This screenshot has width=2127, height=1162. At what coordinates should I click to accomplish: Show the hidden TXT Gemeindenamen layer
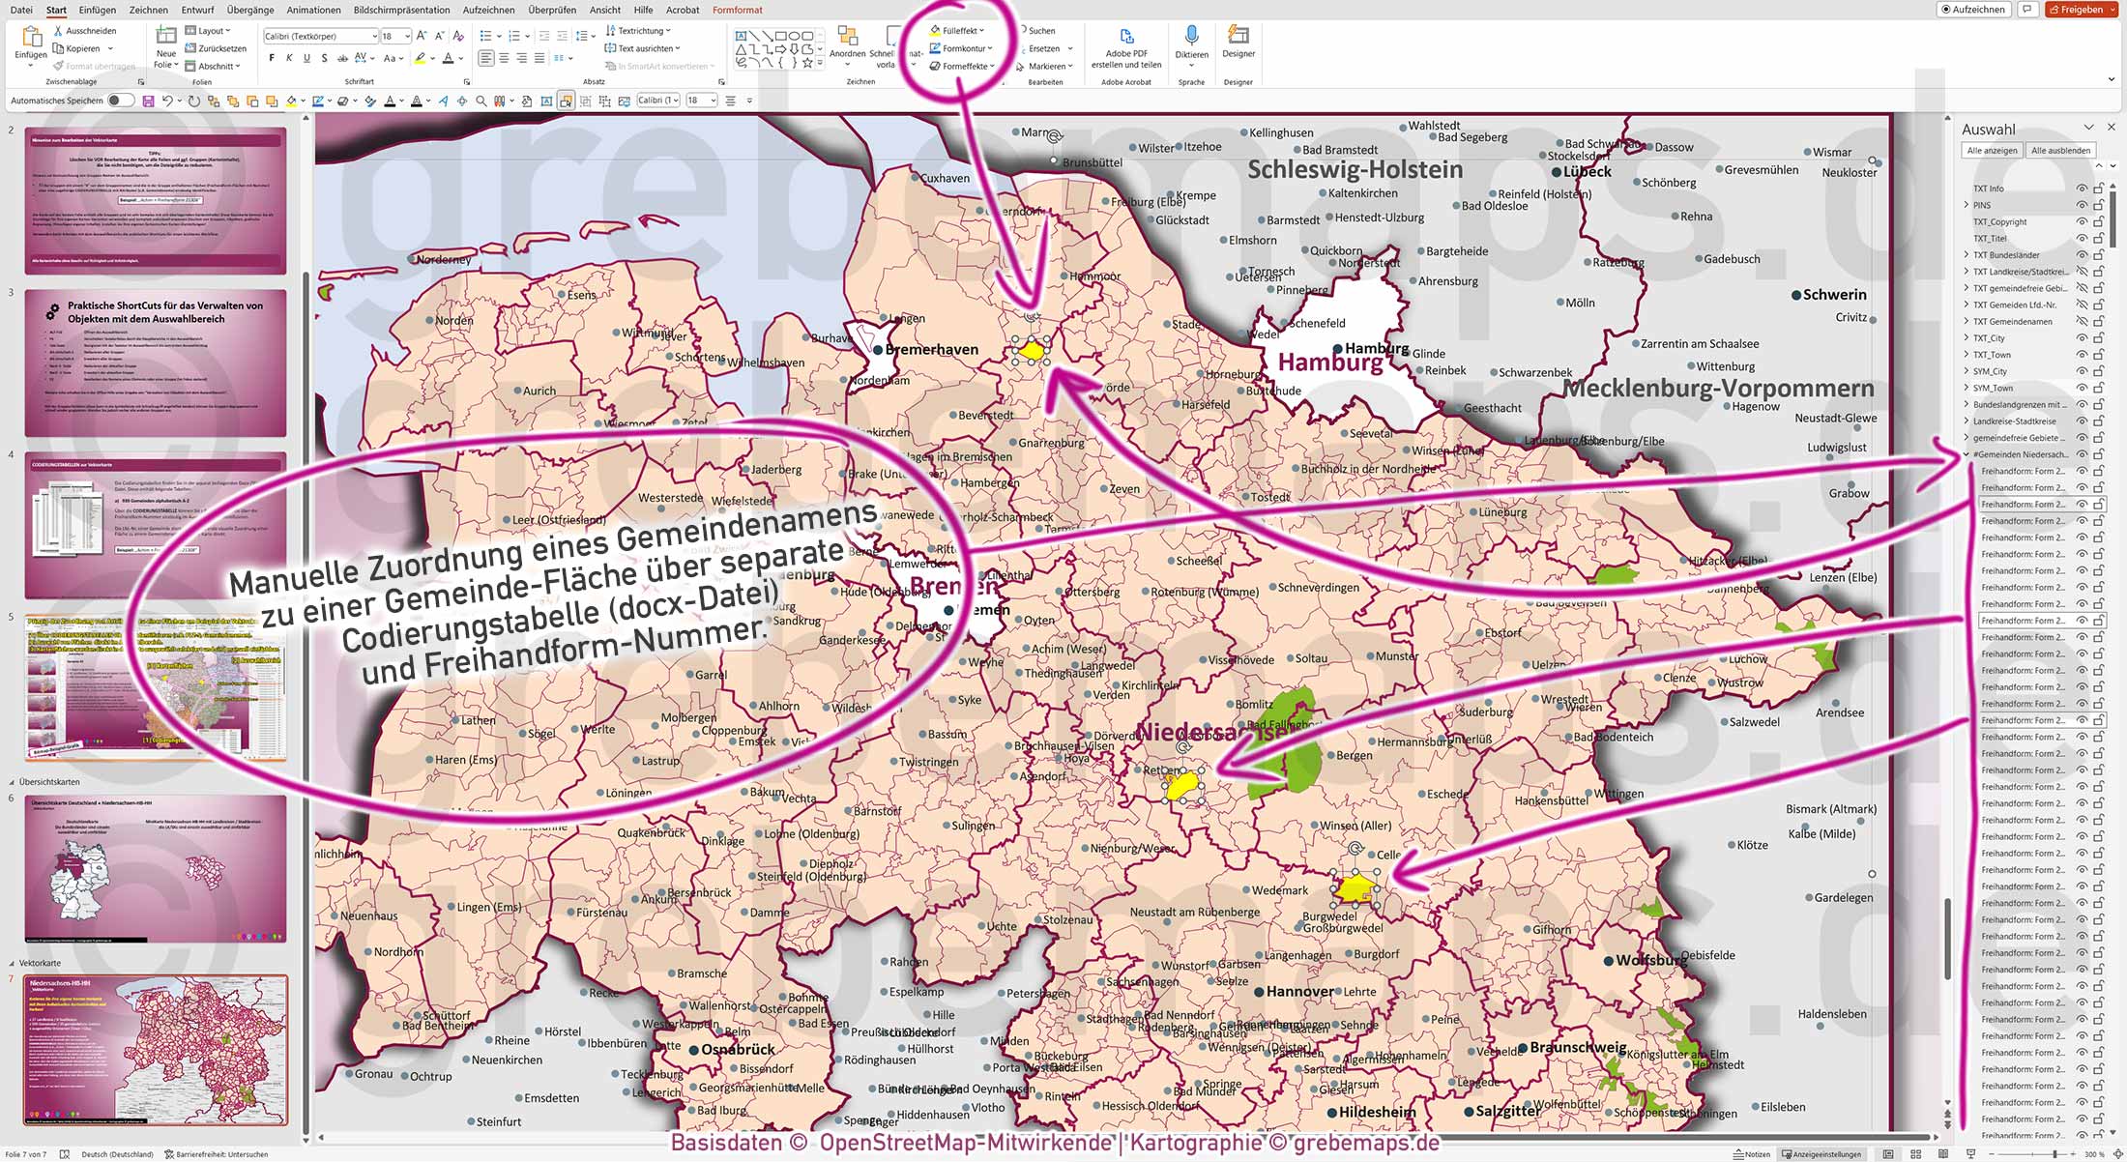click(2082, 321)
